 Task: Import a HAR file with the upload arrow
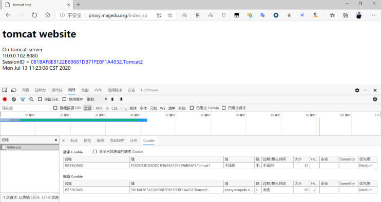click(112, 99)
